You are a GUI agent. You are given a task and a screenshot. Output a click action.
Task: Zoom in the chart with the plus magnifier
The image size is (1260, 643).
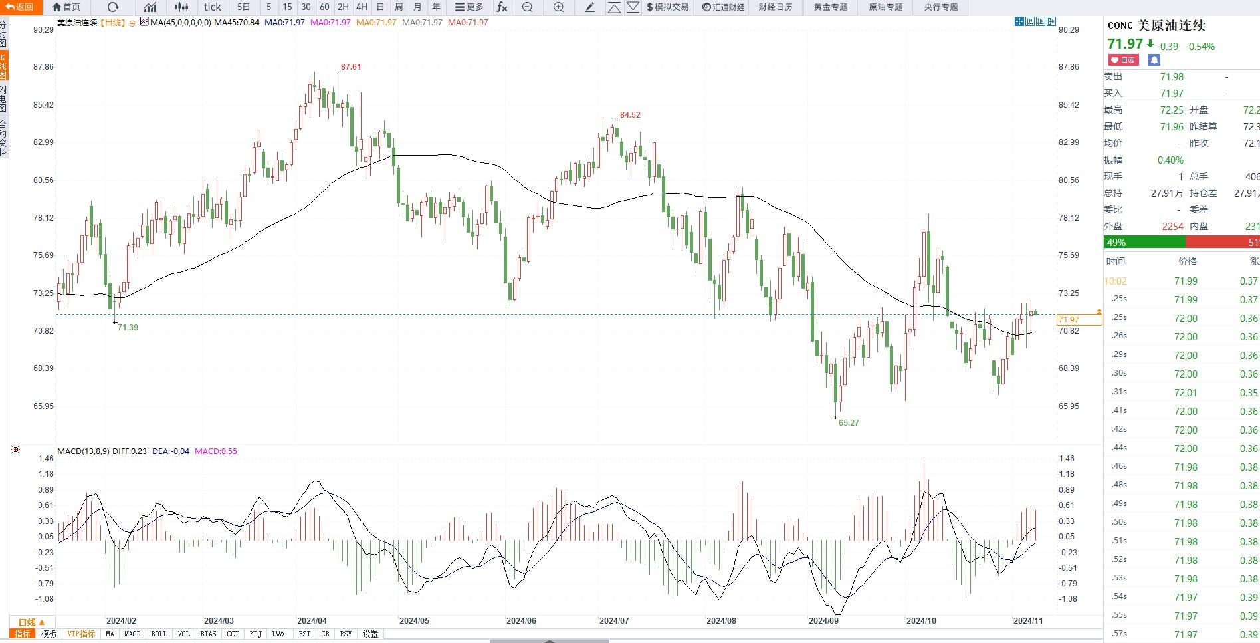tap(559, 7)
